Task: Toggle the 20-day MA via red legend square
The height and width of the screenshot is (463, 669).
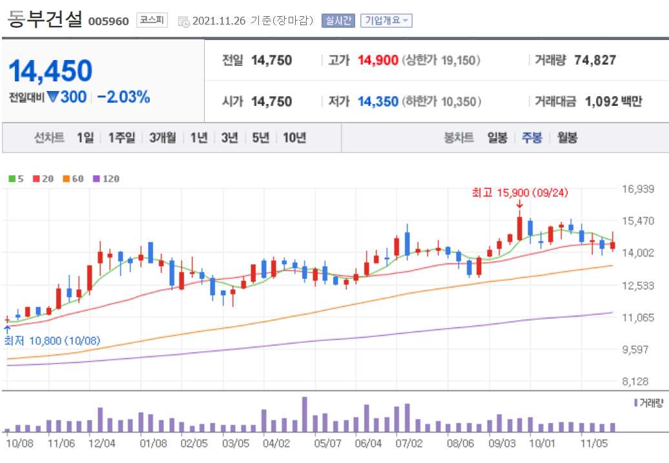Action: 35,179
